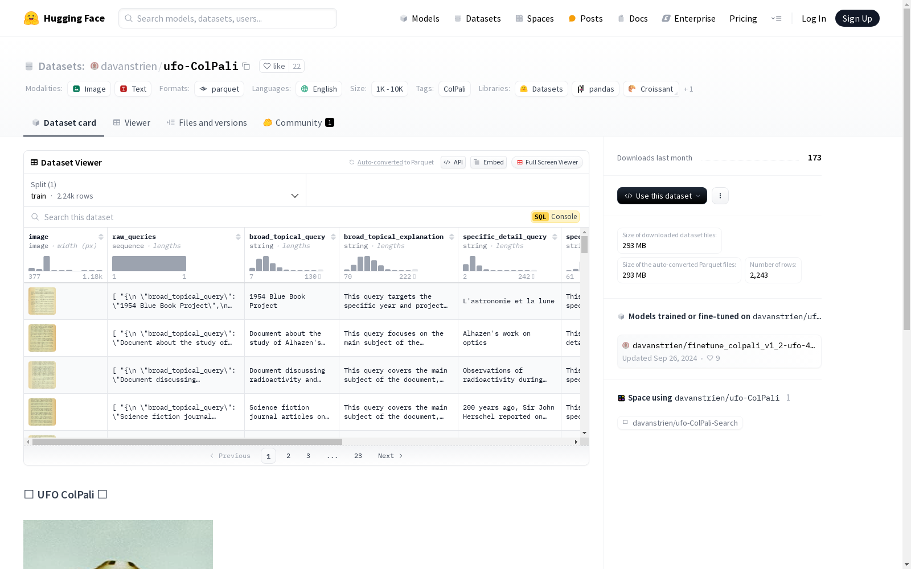
Task: Filter by Image modality tag
Action: 89,89
